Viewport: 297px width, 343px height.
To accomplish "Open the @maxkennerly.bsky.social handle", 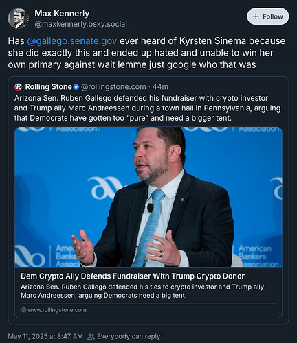I will coord(80,24).
